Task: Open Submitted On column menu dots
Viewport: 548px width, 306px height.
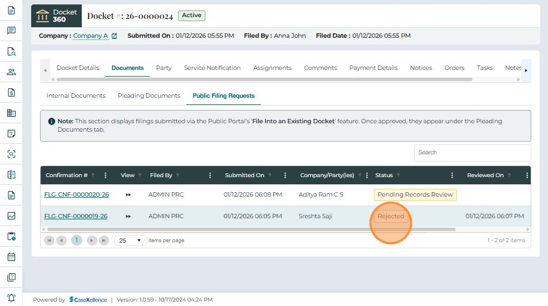Action: [285, 175]
